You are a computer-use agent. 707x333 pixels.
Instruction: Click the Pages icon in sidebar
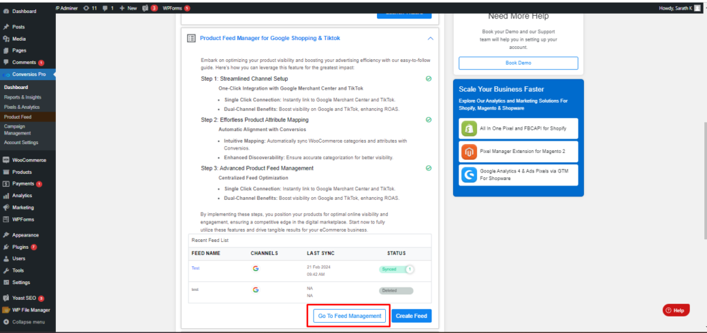click(6, 50)
